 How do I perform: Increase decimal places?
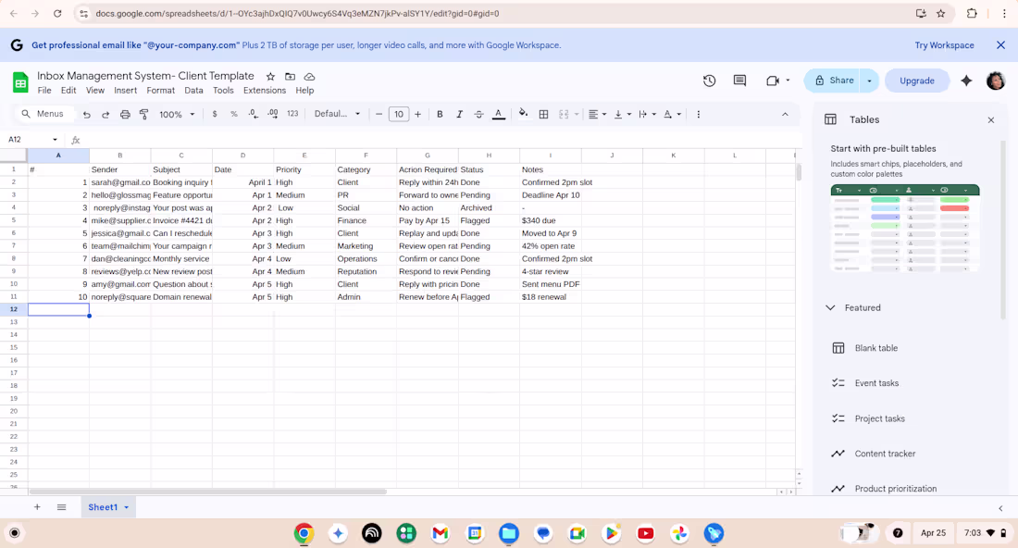click(x=271, y=113)
